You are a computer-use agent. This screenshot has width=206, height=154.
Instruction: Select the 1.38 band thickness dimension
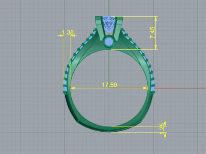point(68,33)
